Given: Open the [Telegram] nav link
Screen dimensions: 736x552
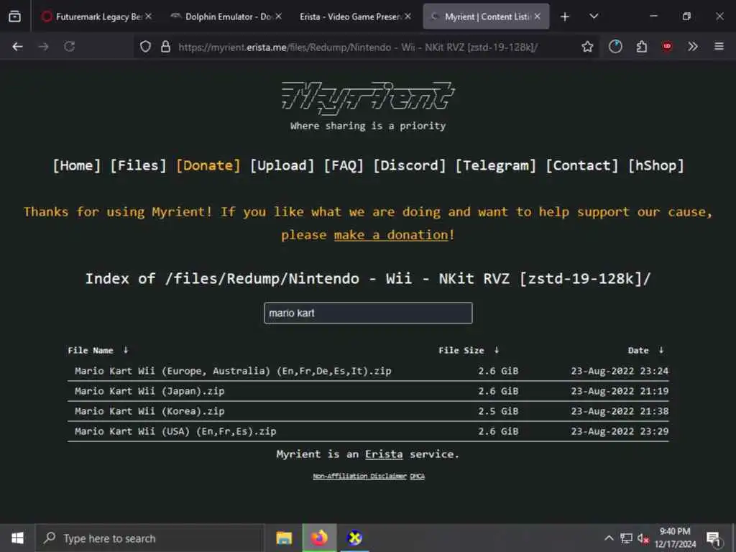Looking at the screenshot, I should 495,165.
